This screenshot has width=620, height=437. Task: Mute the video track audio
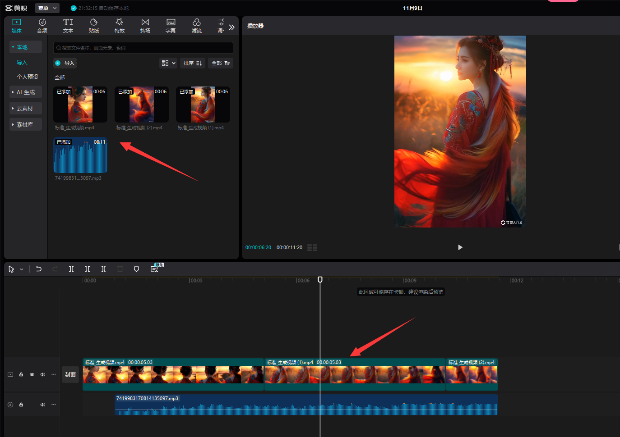coord(43,374)
